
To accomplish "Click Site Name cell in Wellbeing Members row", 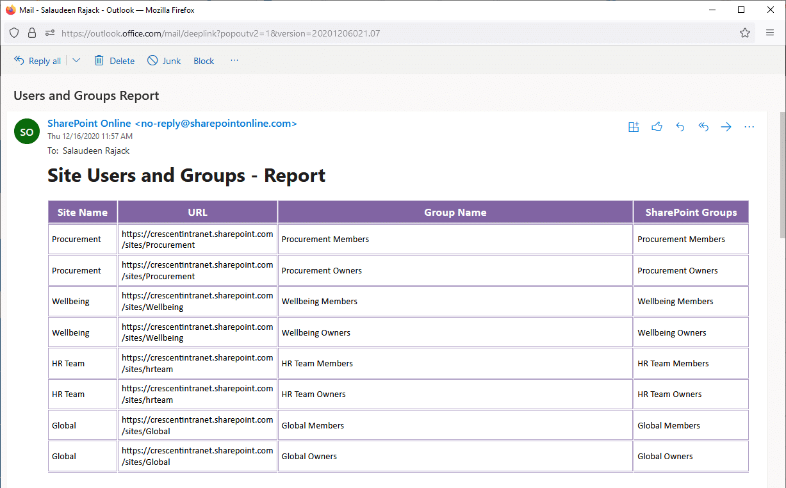I will 83,301.
